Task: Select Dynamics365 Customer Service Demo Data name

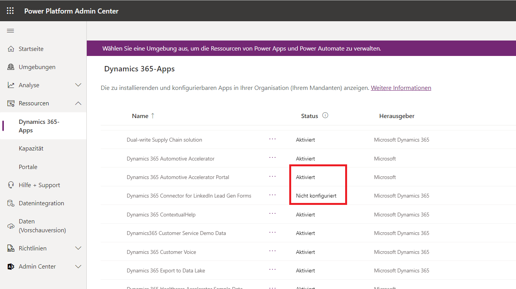Action: pyautogui.click(x=176, y=233)
